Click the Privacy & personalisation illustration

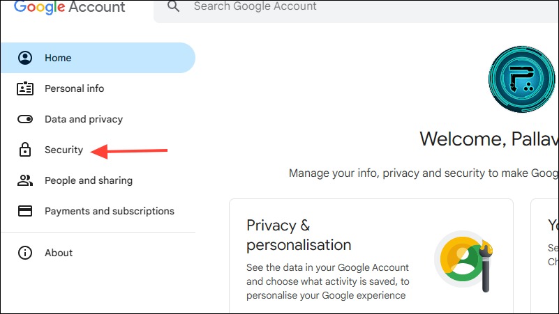(464, 261)
